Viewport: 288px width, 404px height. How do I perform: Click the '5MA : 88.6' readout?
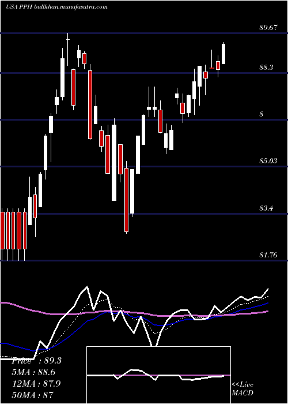[33, 372]
